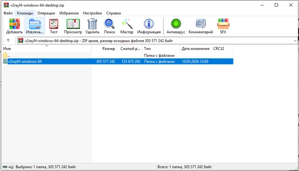The width and height of the screenshot is (299, 171).
Task: Select the v2rayN-windows-64 row name
Action: click(x=25, y=61)
